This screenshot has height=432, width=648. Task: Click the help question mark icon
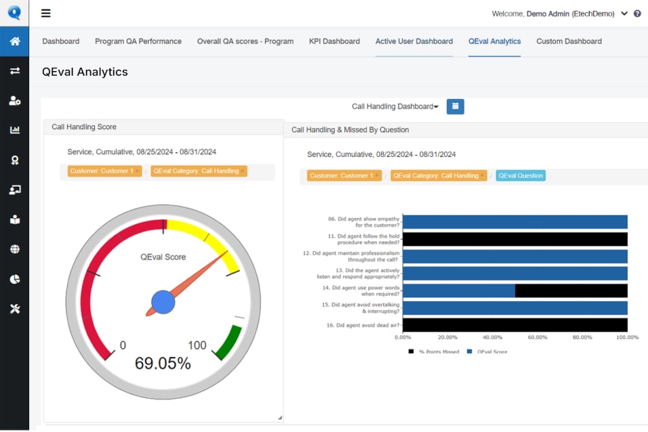637,14
